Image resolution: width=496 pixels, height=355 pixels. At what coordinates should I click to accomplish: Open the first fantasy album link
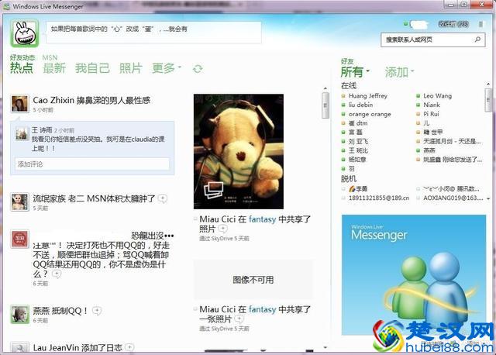[262, 219]
